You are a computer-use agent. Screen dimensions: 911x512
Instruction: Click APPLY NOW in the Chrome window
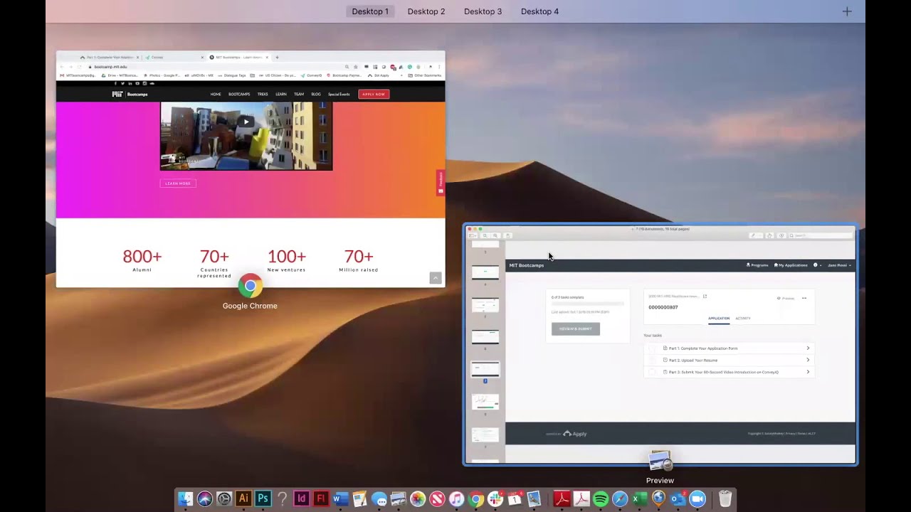pyautogui.click(x=374, y=94)
